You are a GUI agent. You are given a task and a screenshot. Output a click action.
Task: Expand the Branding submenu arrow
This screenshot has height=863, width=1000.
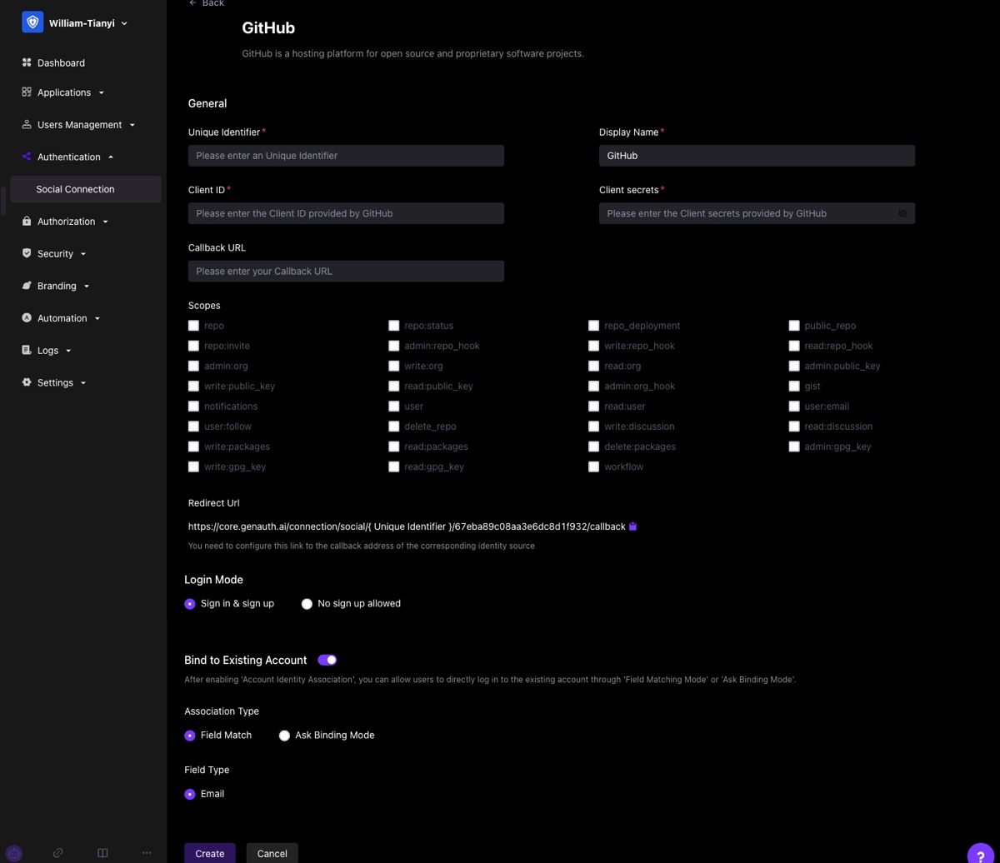(x=87, y=287)
